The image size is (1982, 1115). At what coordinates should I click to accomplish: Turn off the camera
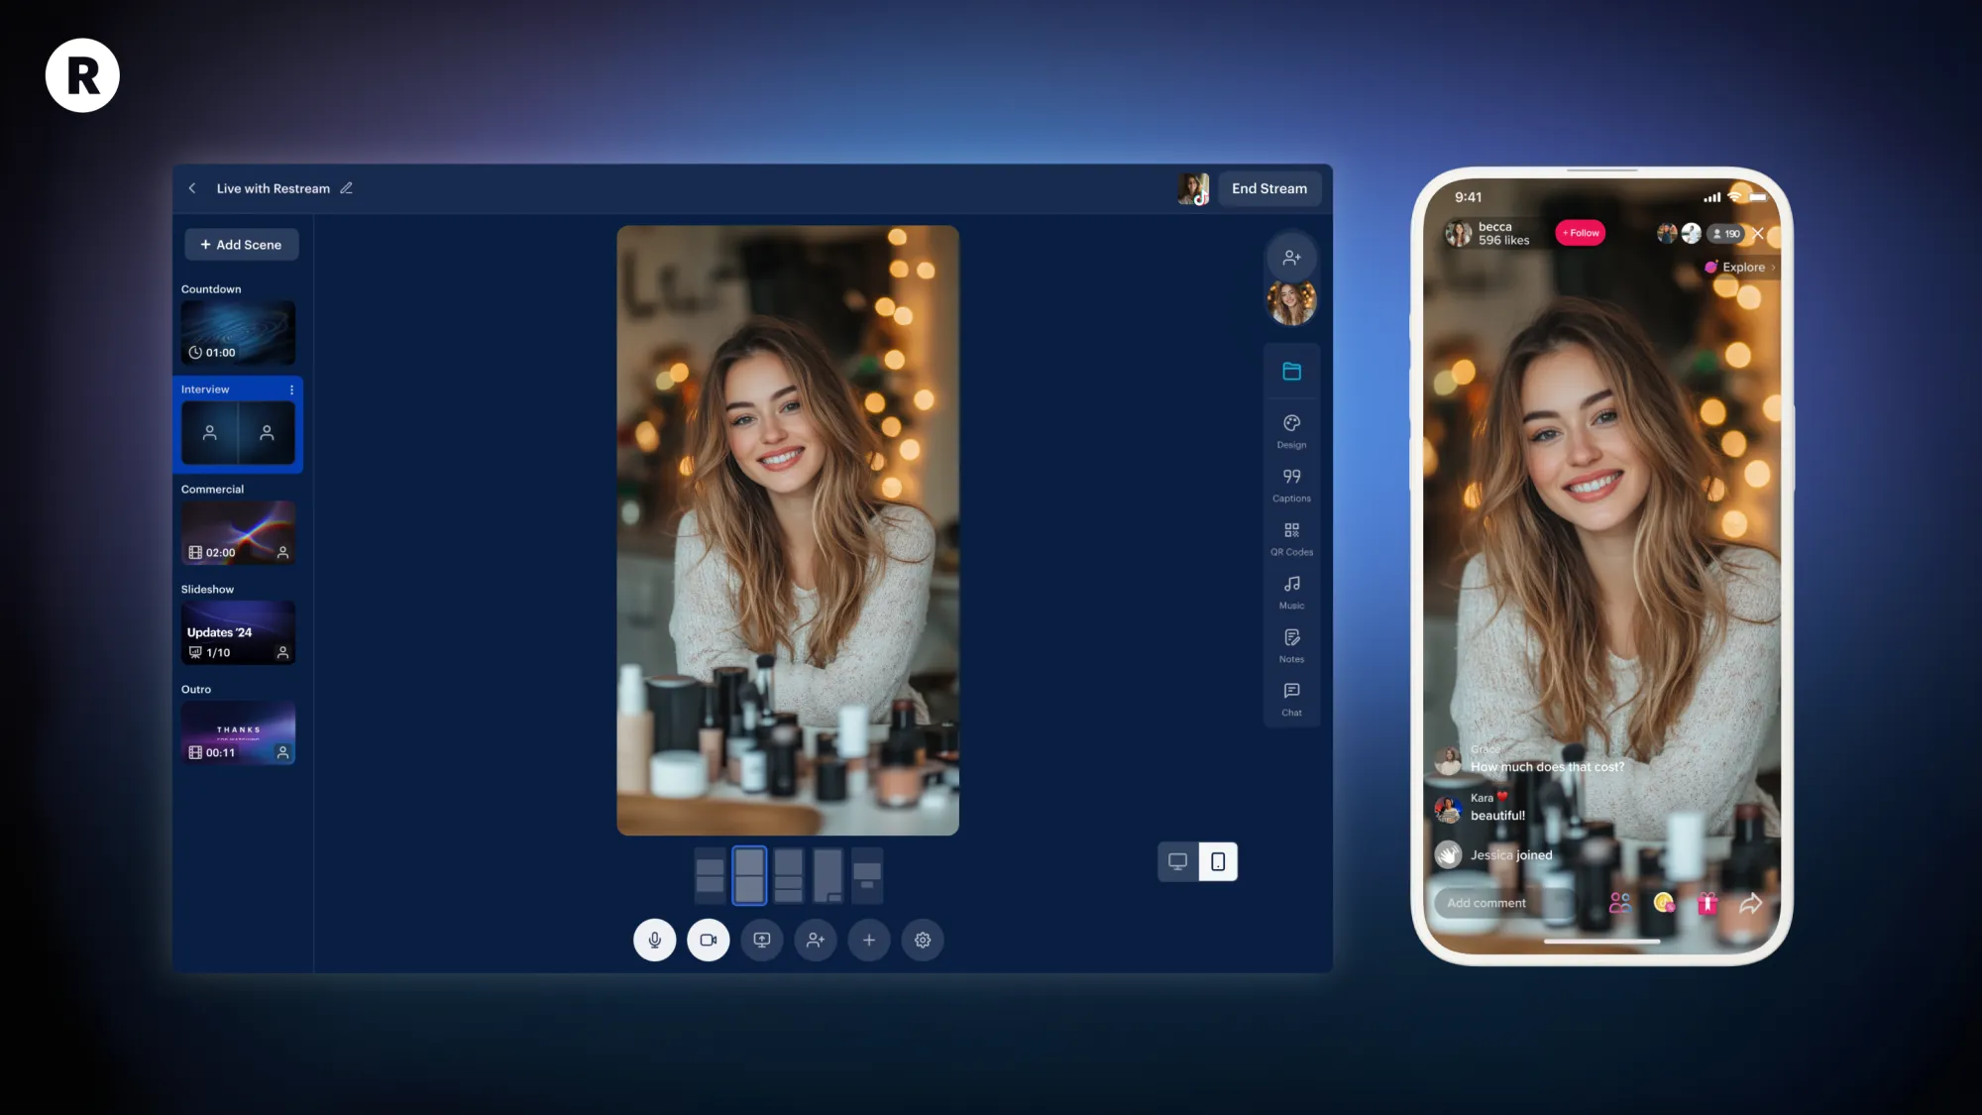coord(709,940)
